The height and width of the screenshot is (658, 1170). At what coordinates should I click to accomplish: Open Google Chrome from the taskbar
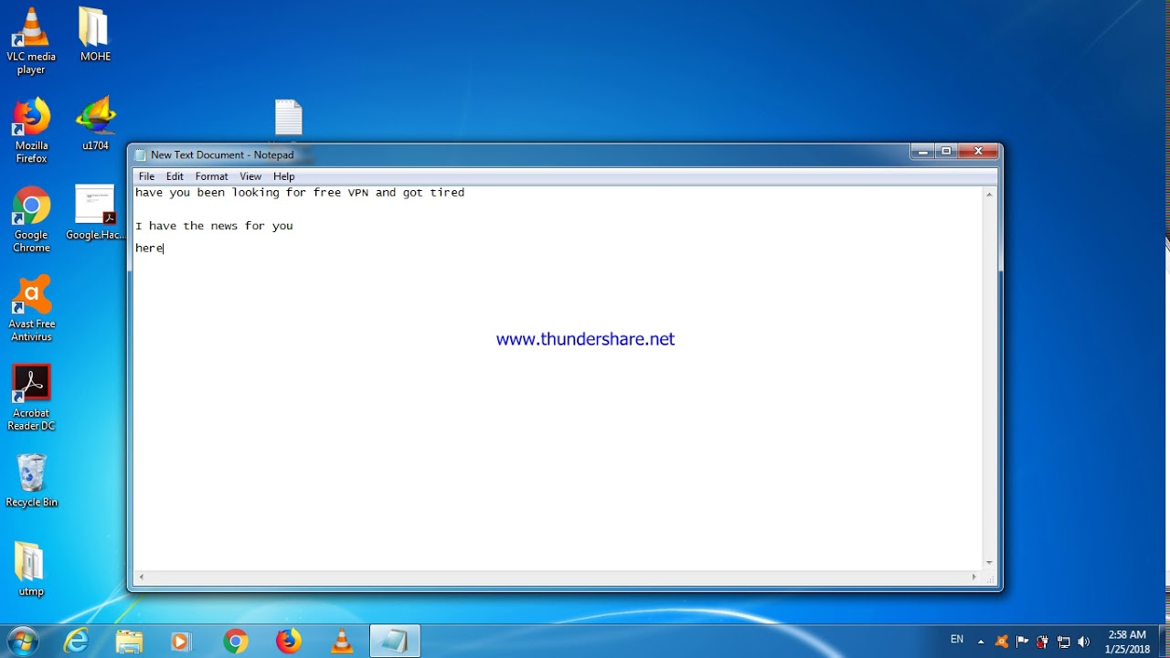(235, 642)
